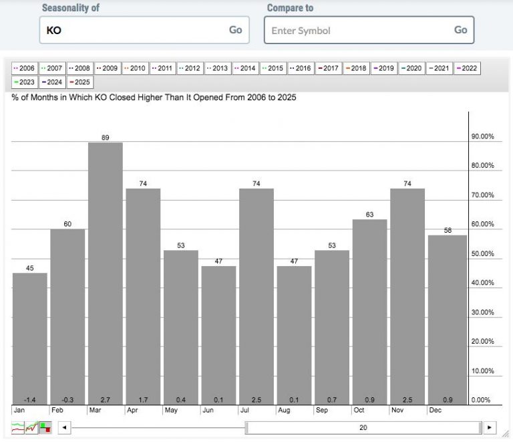The height and width of the screenshot is (442, 513).
Task: Toggle the 2012 year series
Action: point(190,68)
